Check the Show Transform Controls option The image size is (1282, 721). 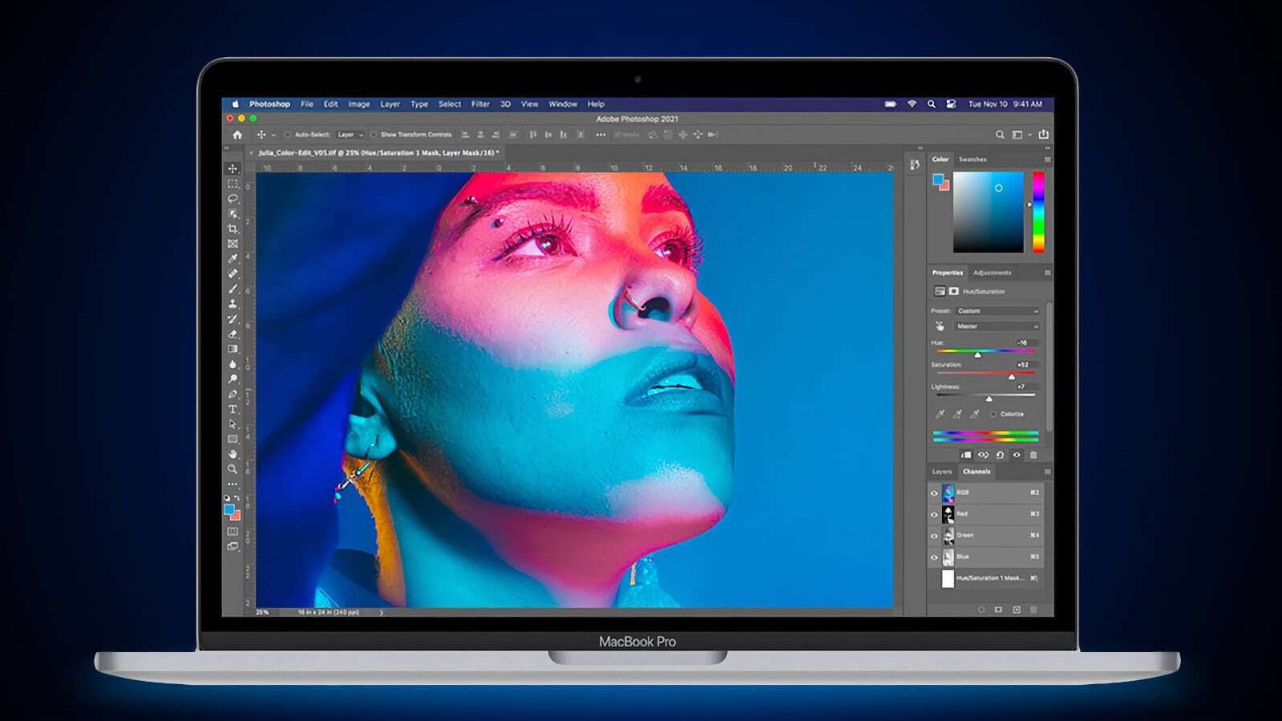pyautogui.click(x=374, y=135)
